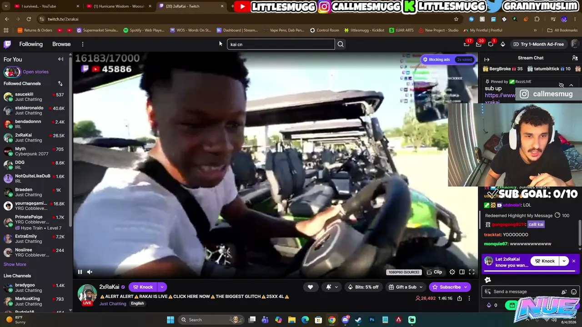The height and width of the screenshot is (327, 582).
Task: Open File Explorer from the taskbar
Action: pos(292,320)
